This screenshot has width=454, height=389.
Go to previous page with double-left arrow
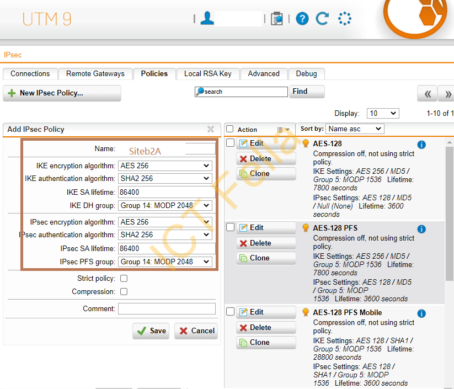(x=428, y=94)
